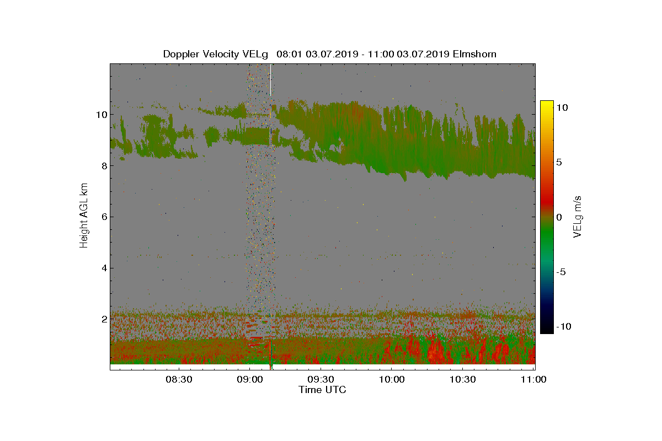Click the '11:00' time tick label
The height and width of the screenshot is (441, 662).
coord(533,380)
